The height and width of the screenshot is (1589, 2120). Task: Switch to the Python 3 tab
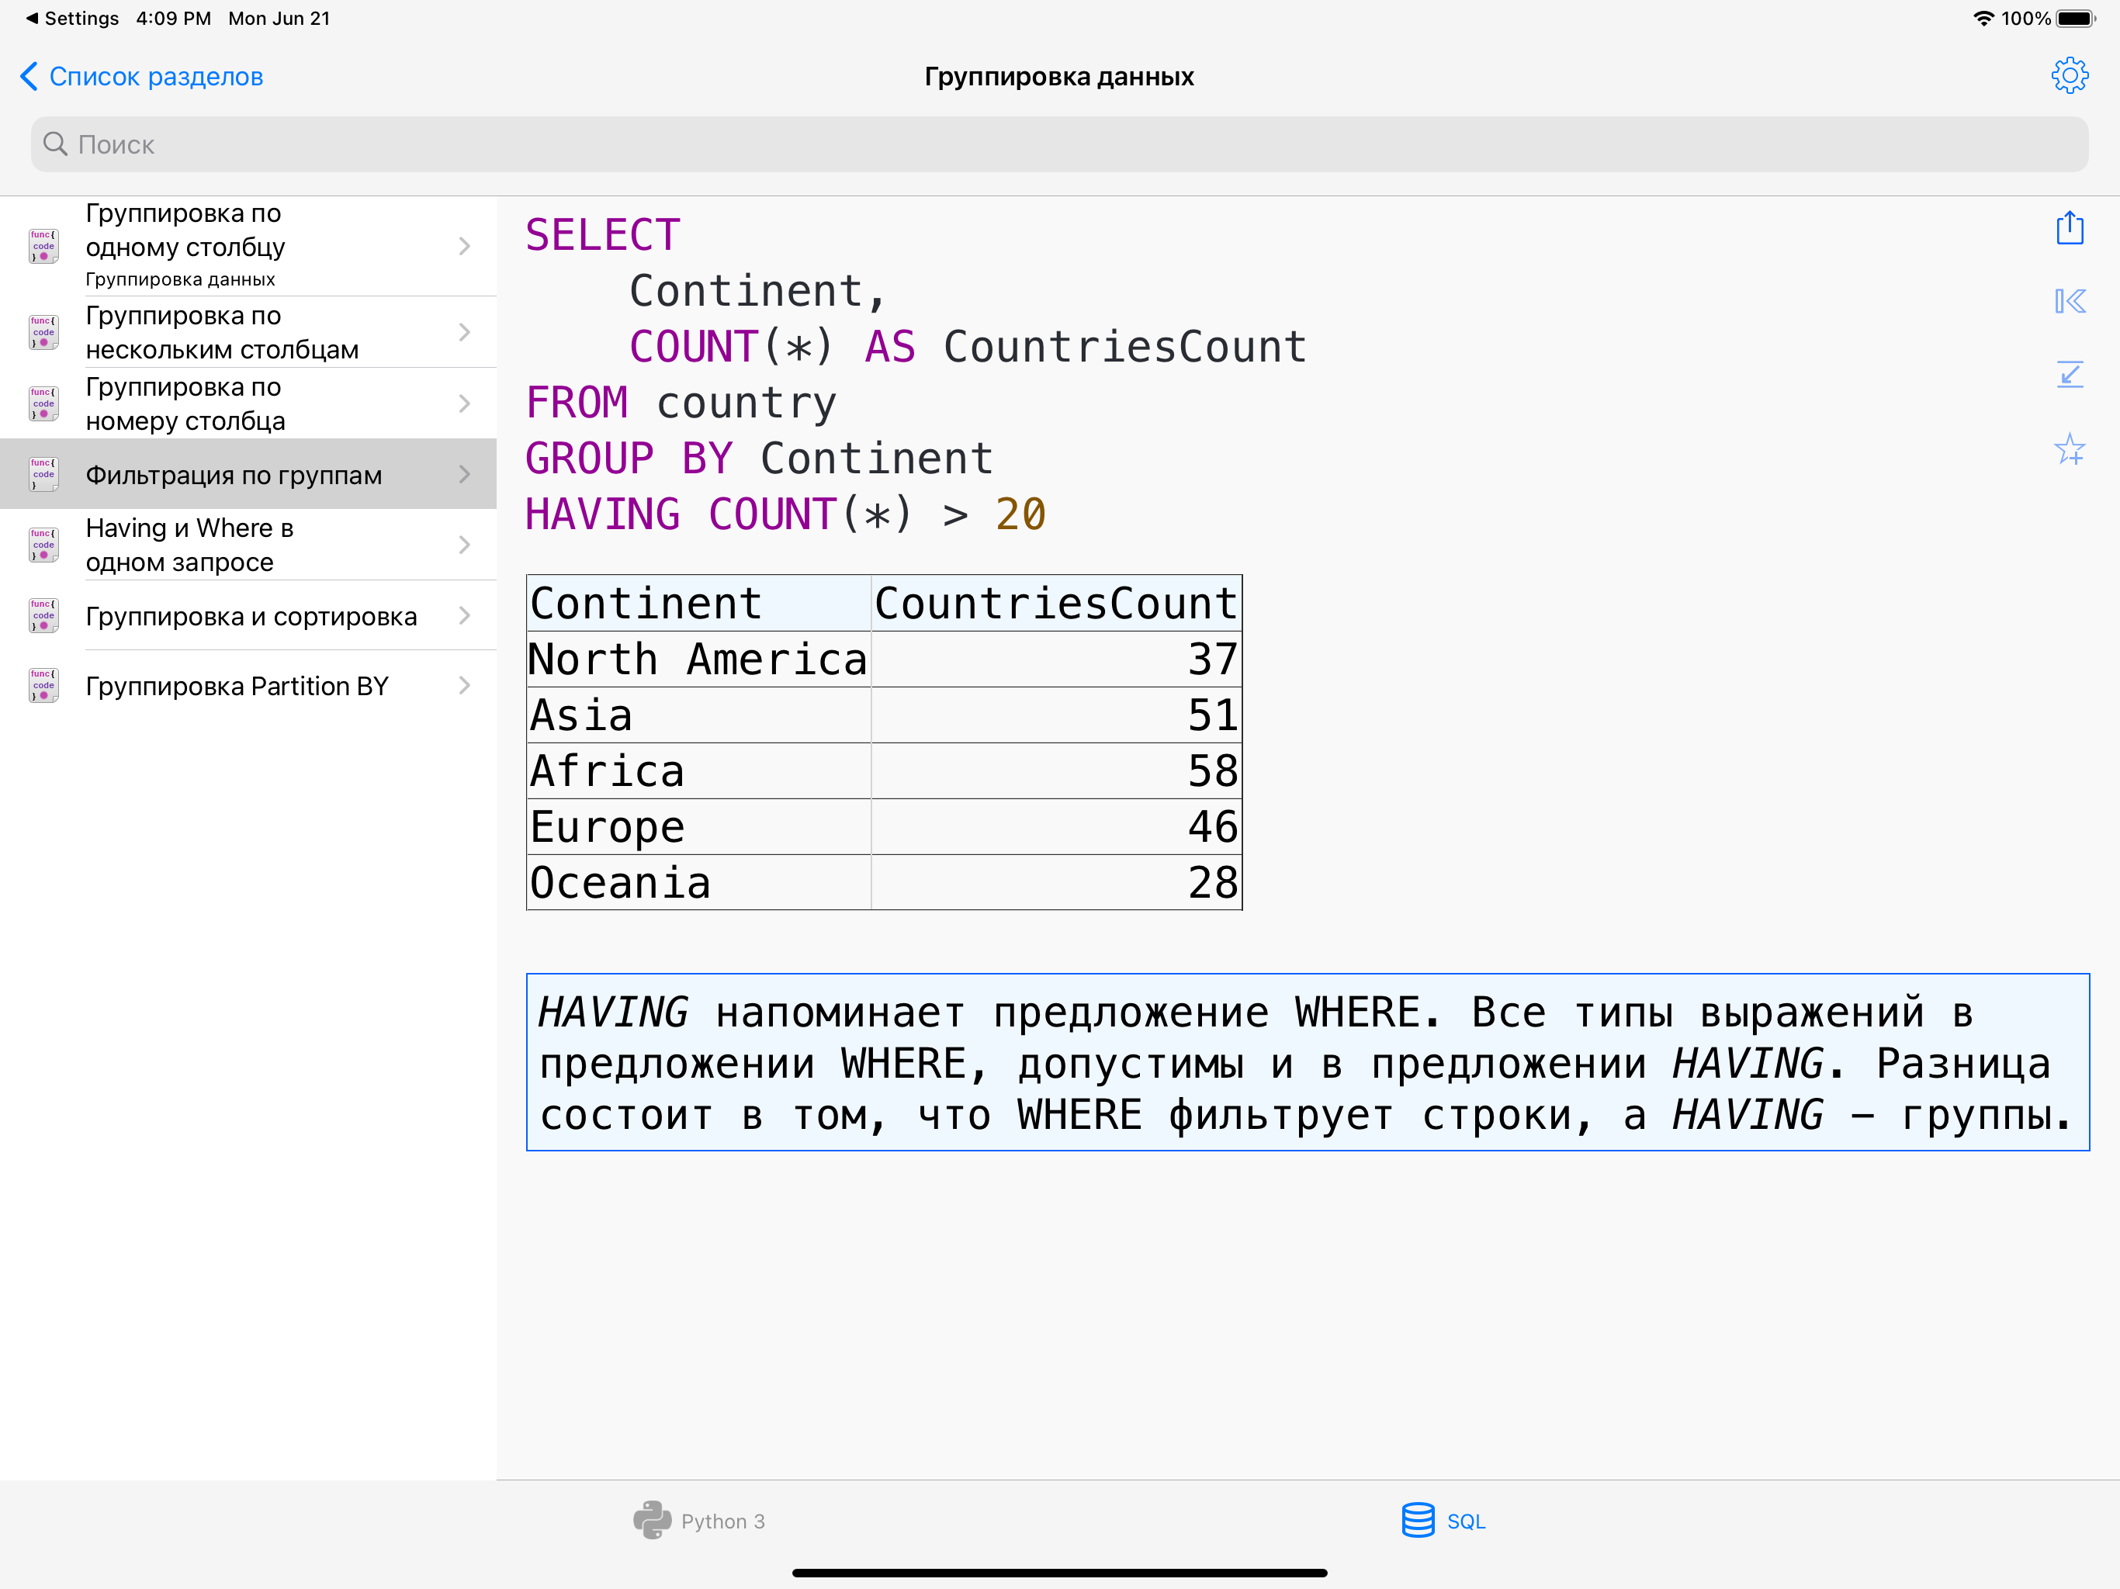click(x=700, y=1520)
